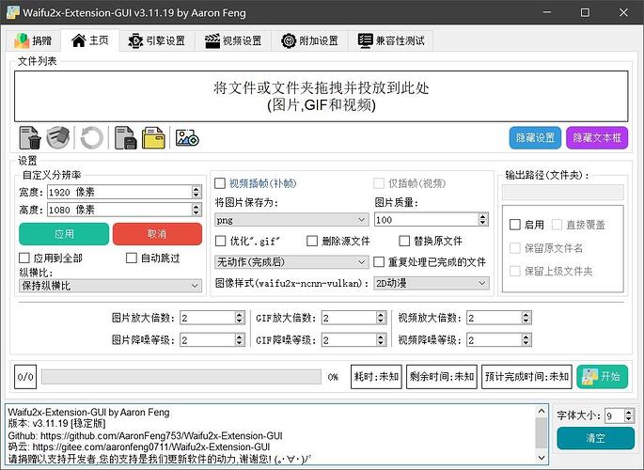Click the 视频放大倍数 spinner arrows
This screenshot has height=470, width=644.
click(x=526, y=318)
